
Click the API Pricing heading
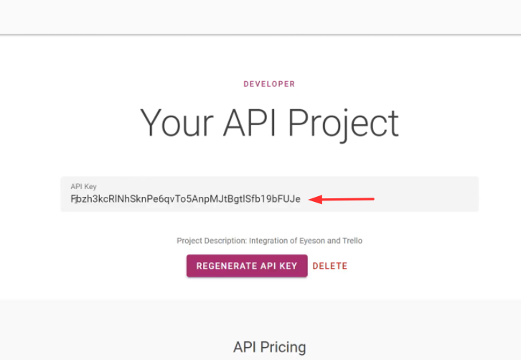269,347
